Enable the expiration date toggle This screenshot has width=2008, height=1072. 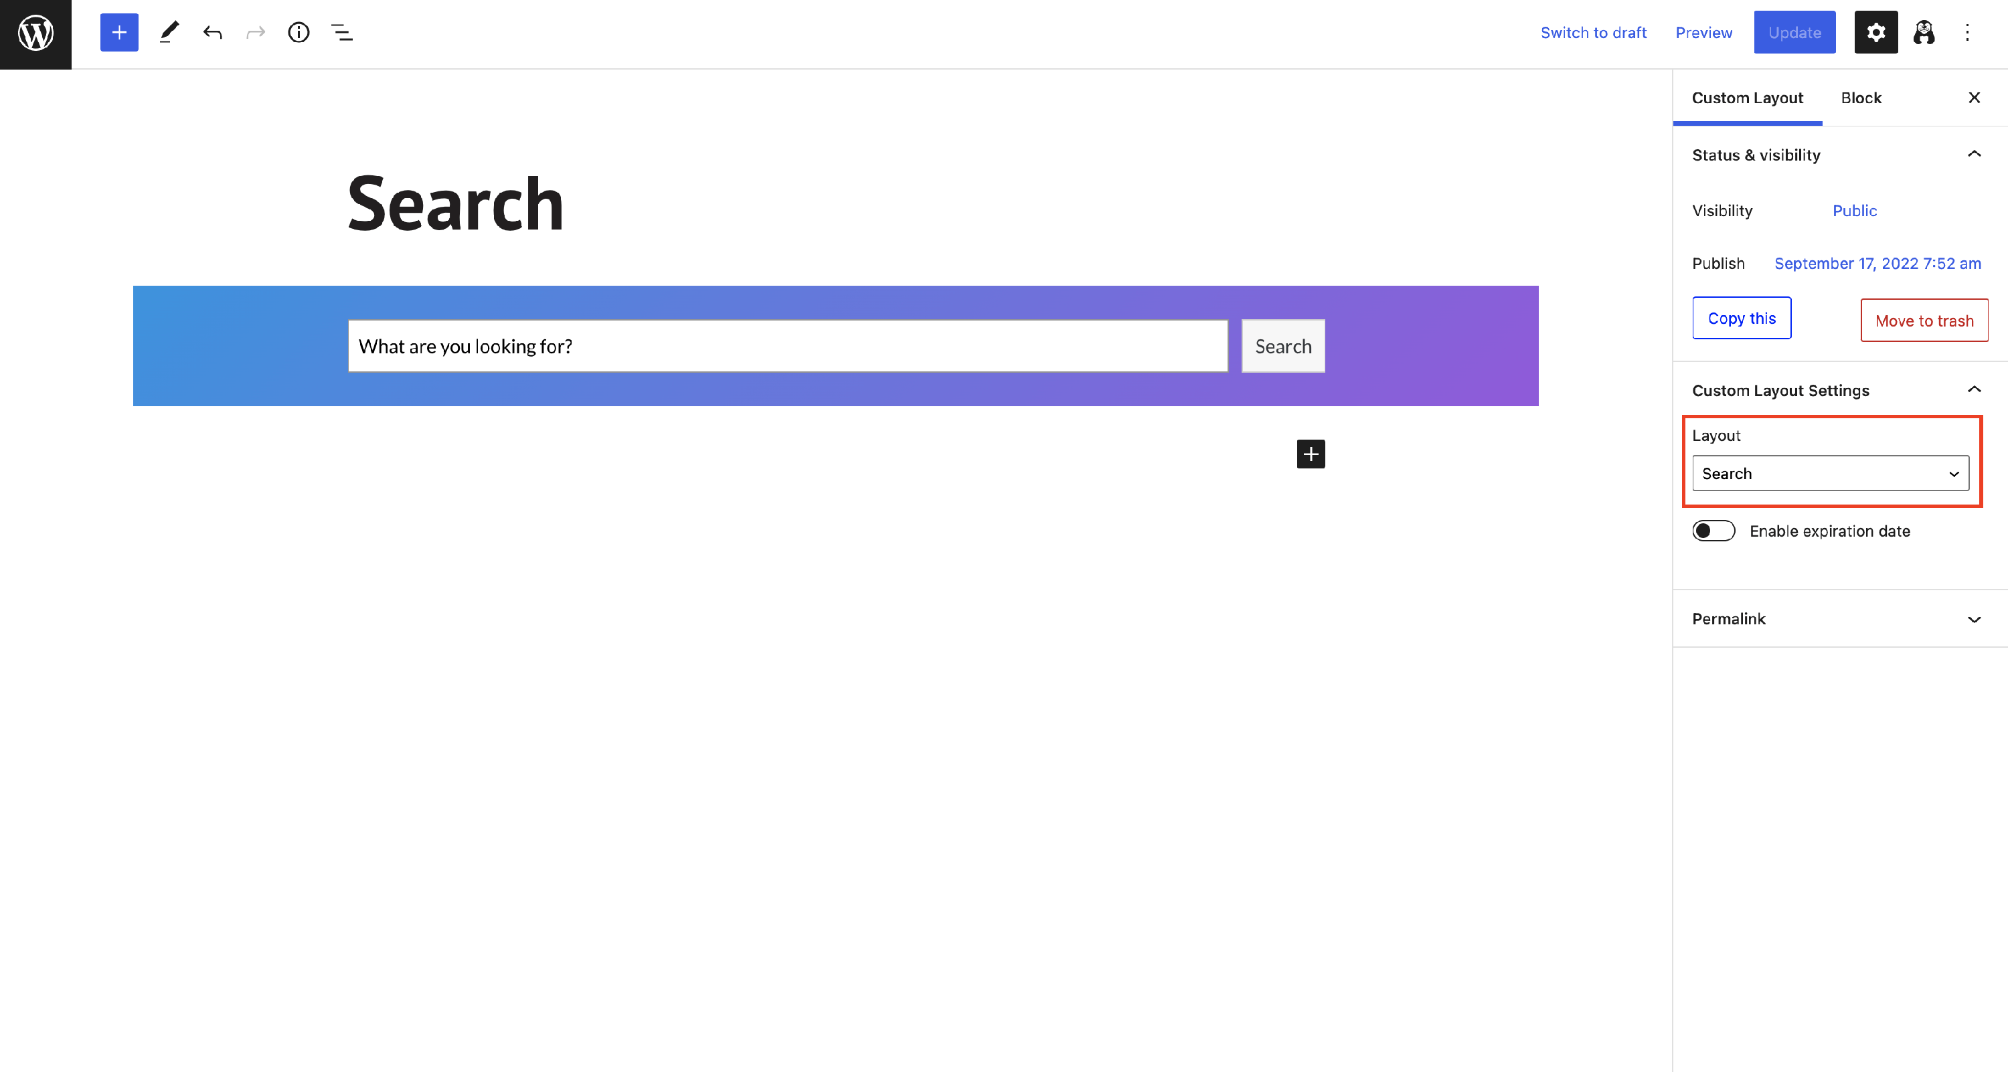click(1713, 531)
